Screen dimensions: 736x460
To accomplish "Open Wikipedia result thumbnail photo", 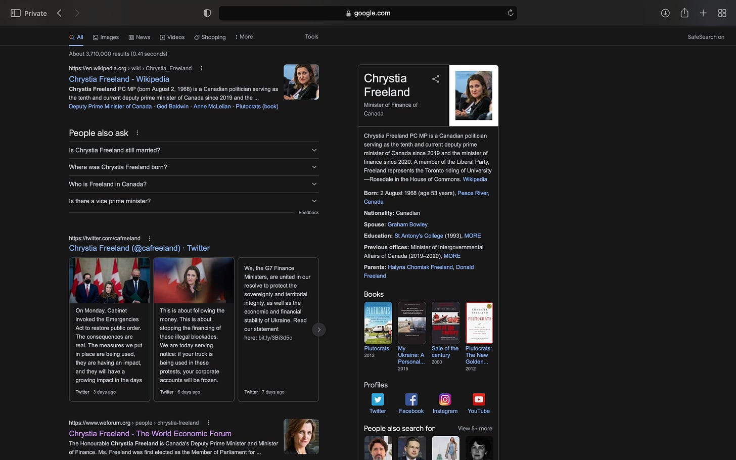I will pos(301,82).
